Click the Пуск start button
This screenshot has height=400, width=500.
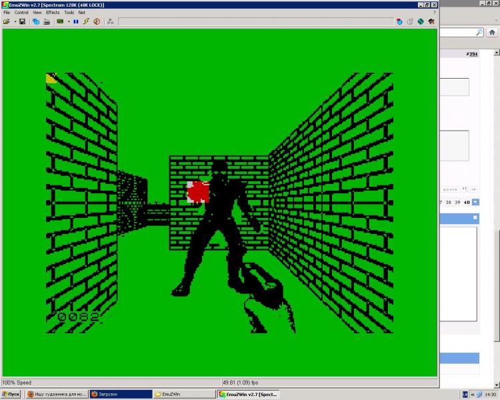(x=11, y=395)
